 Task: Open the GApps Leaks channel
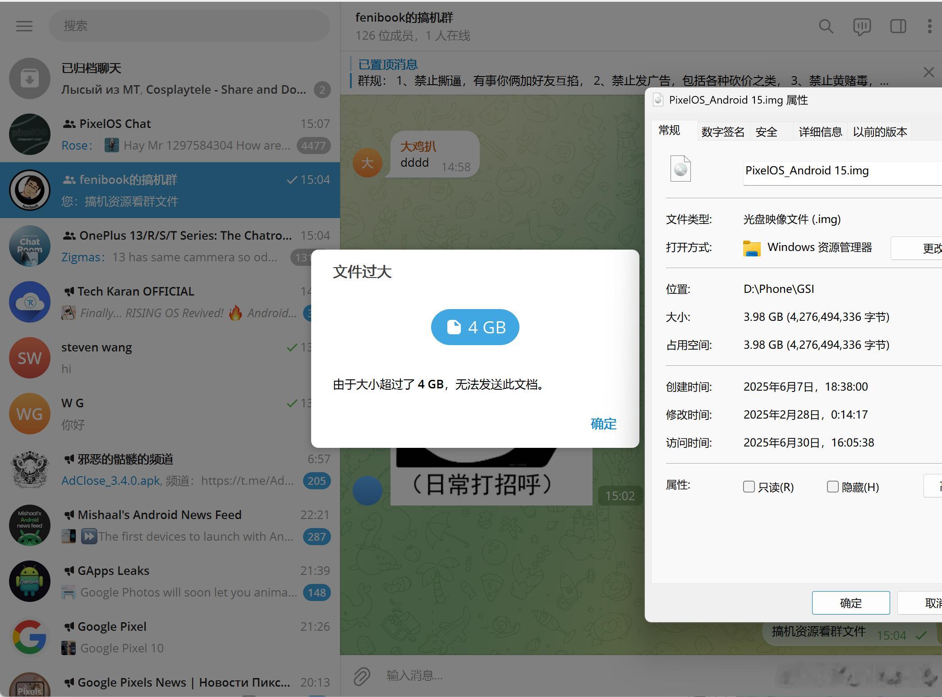click(170, 581)
